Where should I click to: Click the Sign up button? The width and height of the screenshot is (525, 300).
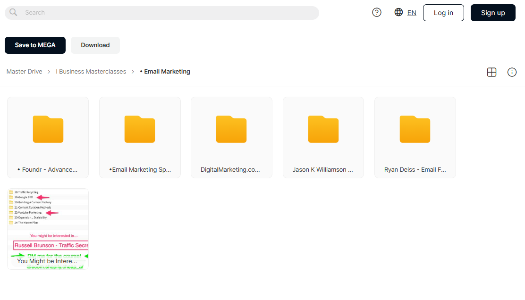[493, 13]
